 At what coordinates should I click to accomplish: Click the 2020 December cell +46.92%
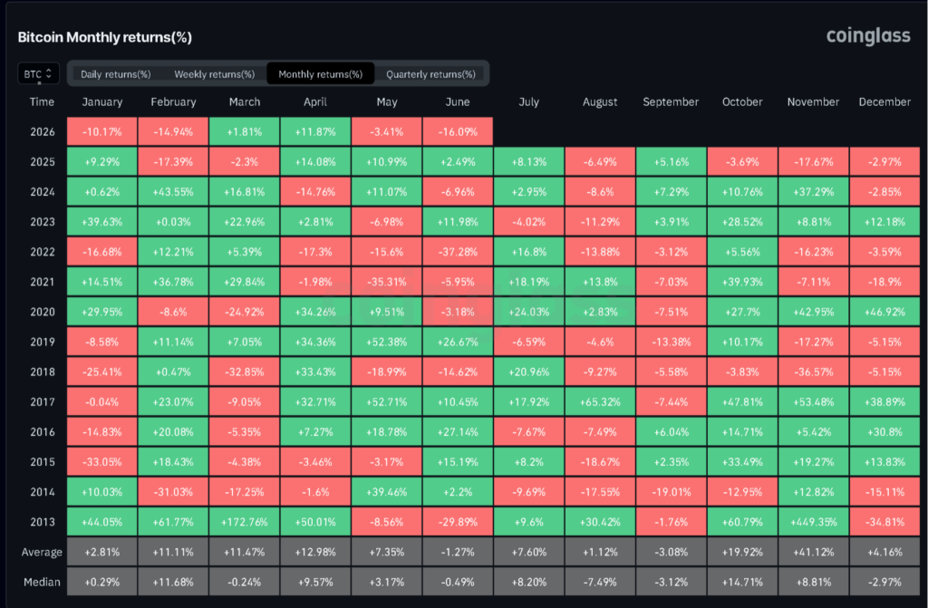[x=884, y=312]
